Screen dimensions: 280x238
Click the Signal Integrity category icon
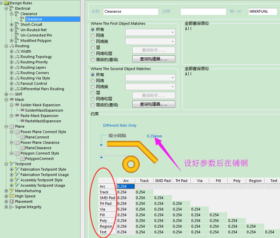click(x=12, y=207)
